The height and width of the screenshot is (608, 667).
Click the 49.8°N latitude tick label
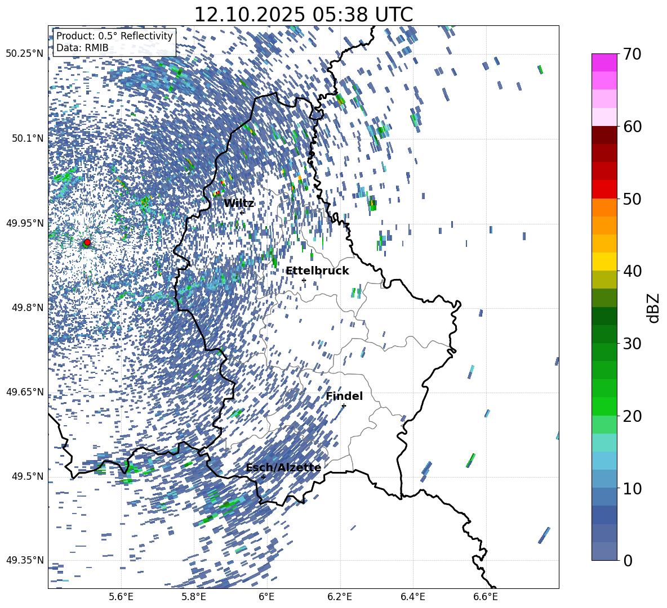tap(27, 308)
